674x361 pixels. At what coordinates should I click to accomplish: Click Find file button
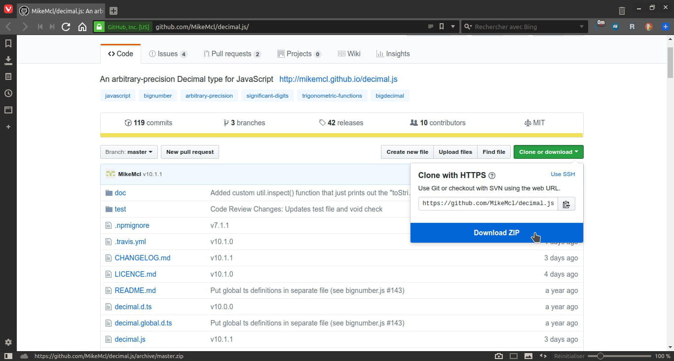coord(494,152)
